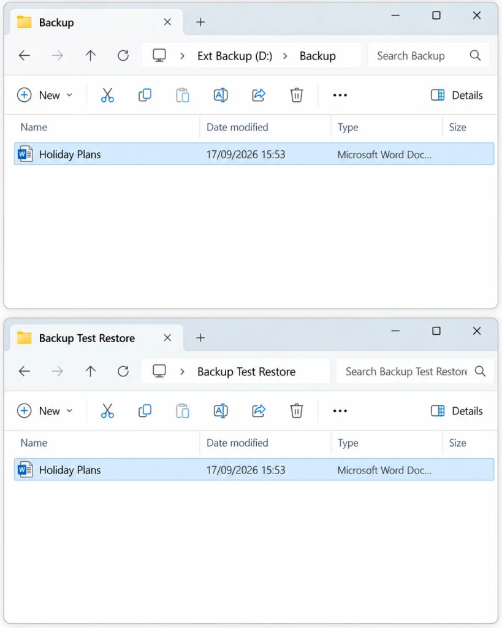Minimize the Backup Test Restore window
The width and height of the screenshot is (502, 628).
click(395, 331)
